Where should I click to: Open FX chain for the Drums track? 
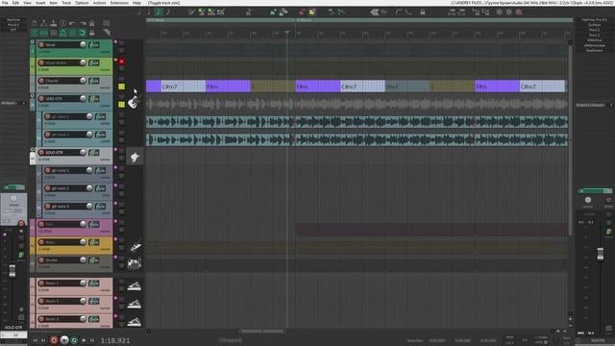94,260
